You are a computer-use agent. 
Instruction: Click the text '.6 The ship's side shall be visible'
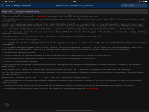[x=21, y=40]
